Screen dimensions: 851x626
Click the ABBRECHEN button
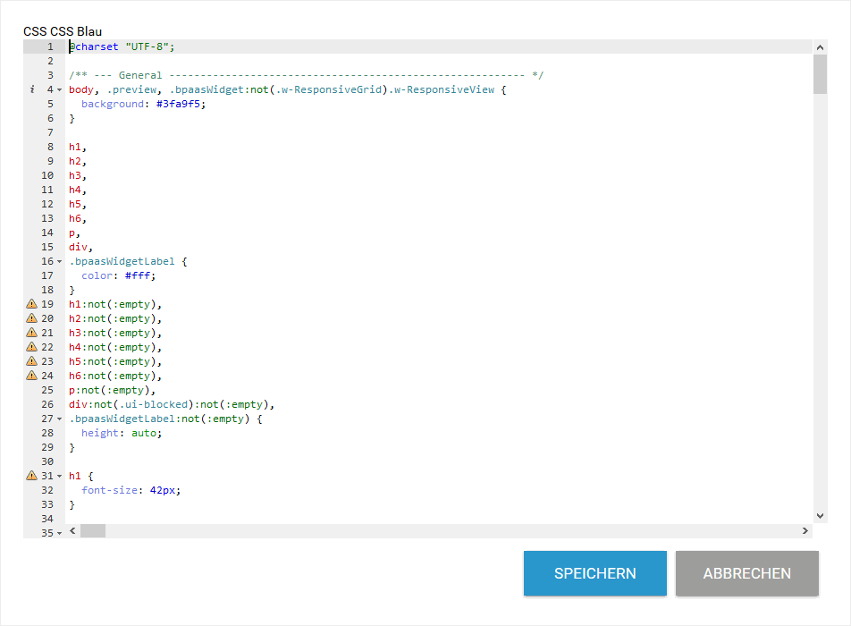(x=746, y=573)
